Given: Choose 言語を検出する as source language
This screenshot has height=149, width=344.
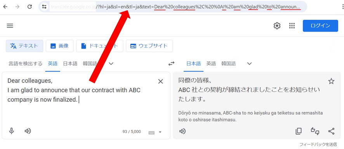Looking at the screenshot, I should [x=25, y=64].
